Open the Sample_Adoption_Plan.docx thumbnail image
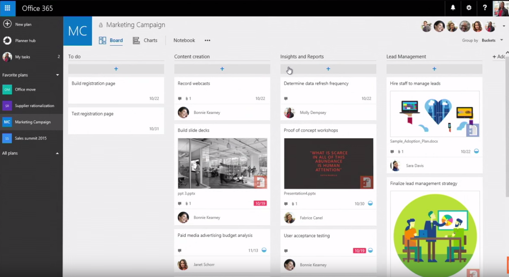This screenshot has height=277, width=509. click(x=435, y=114)
